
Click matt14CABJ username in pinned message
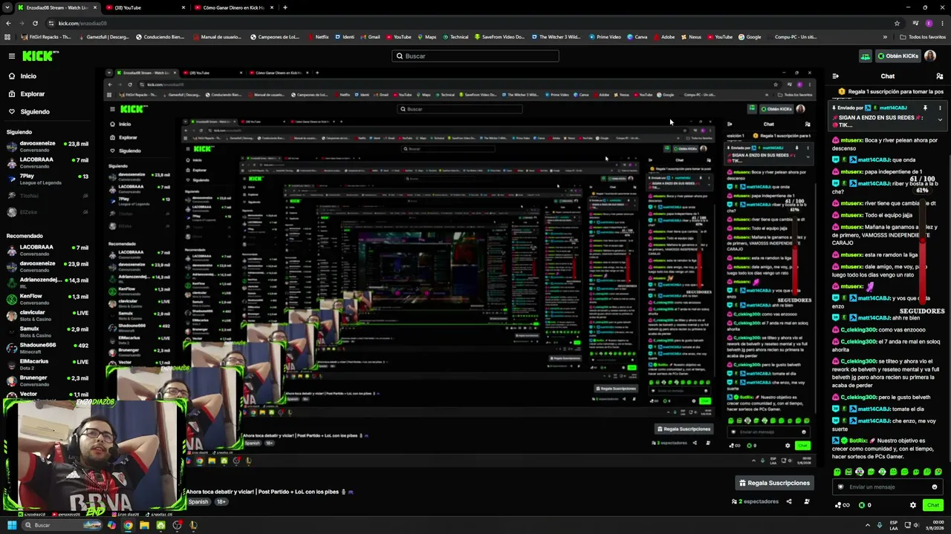(892, 108)
